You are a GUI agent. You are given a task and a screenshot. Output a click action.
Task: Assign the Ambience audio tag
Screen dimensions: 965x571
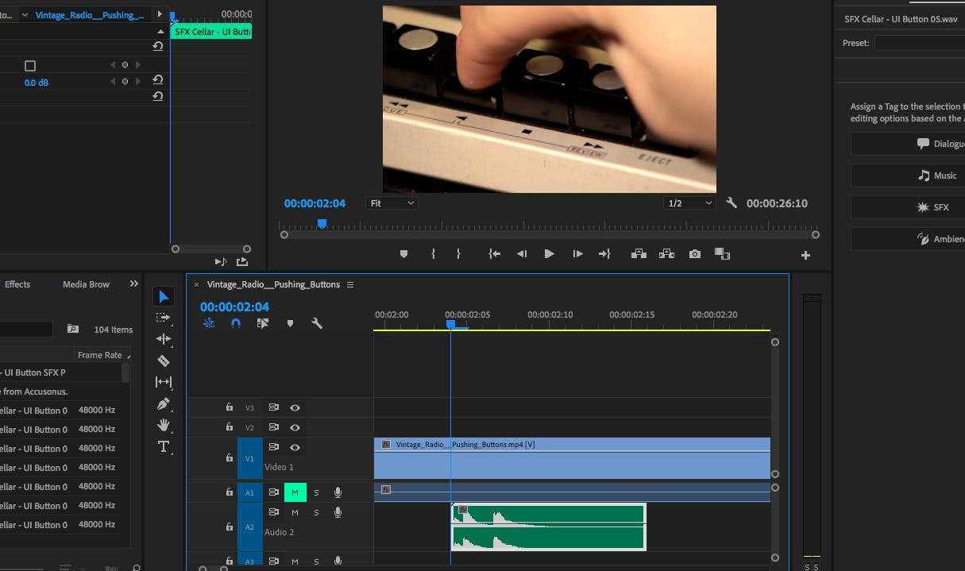coord(908,239)
